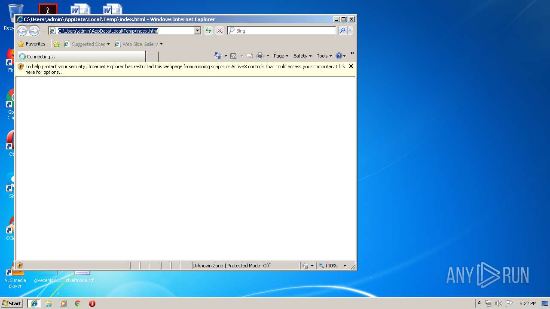Open the Safety menu

[302, 56]
